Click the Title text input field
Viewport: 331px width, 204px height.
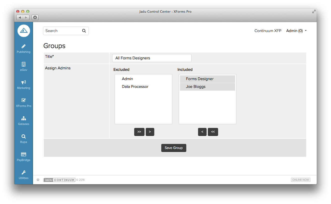pos(152,58)
